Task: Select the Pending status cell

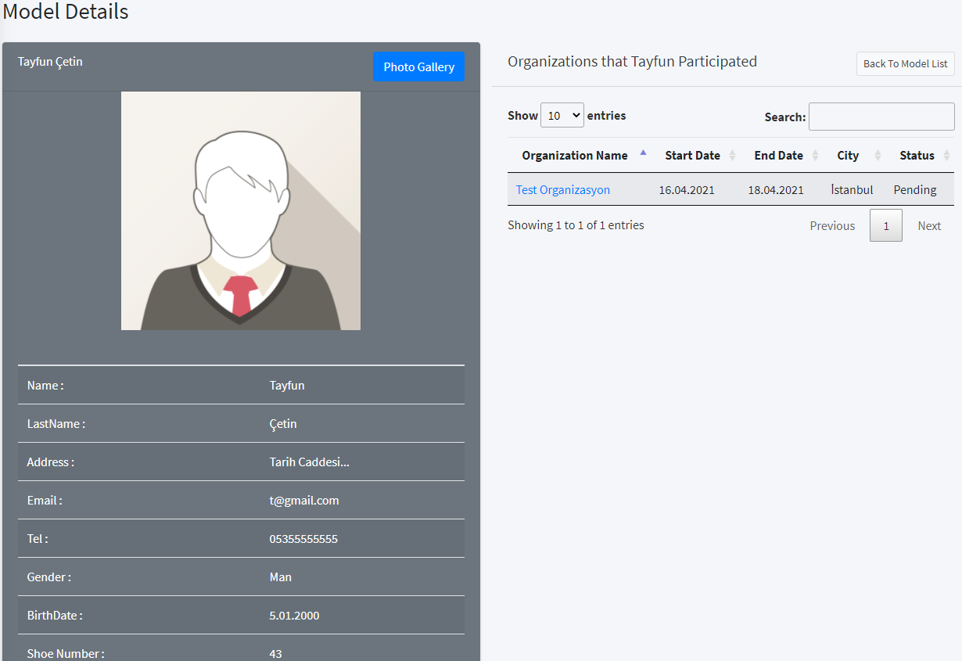Action: (x=916, y=189)
